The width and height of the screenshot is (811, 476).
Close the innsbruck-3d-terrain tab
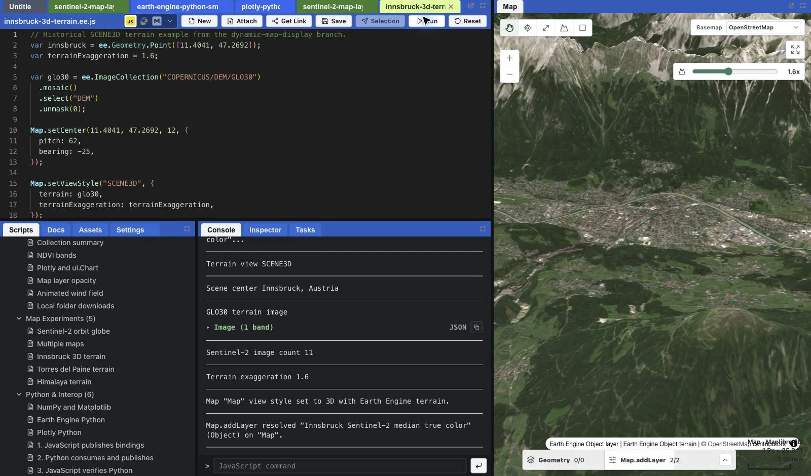click(x=451, y=7)
